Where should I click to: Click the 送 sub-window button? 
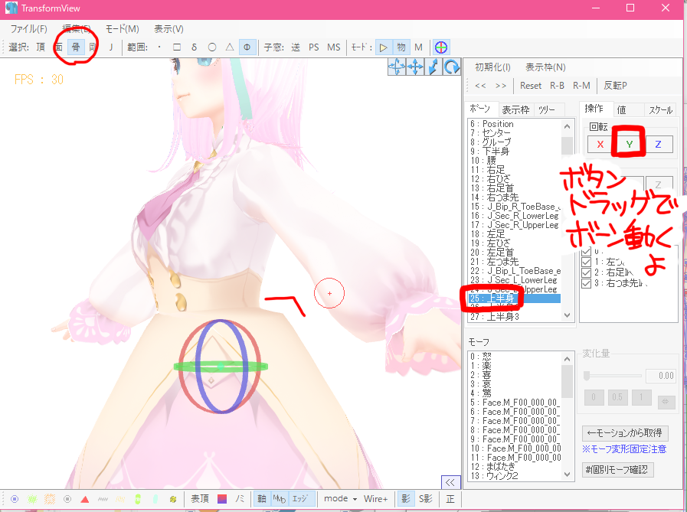[x=296, y=47]
